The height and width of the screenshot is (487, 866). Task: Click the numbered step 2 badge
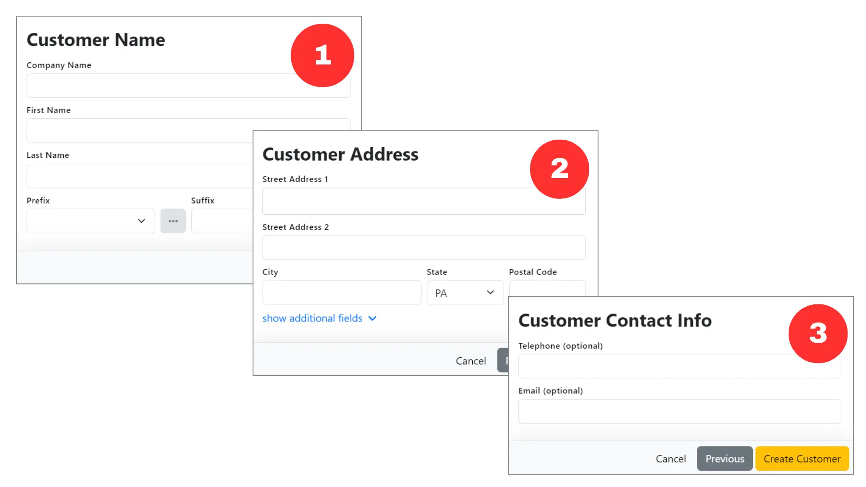(x=559, y=169)
